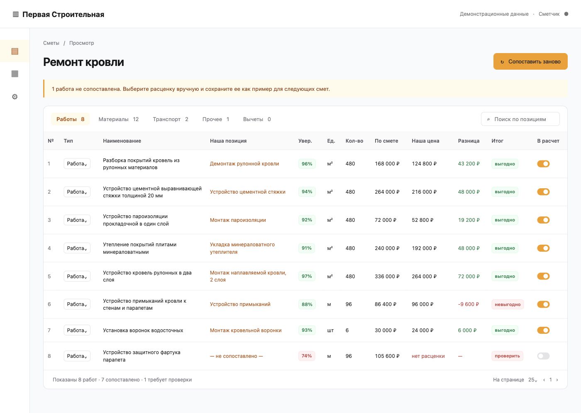Switch to the Транспорт tab

click(x=170, y=119)
